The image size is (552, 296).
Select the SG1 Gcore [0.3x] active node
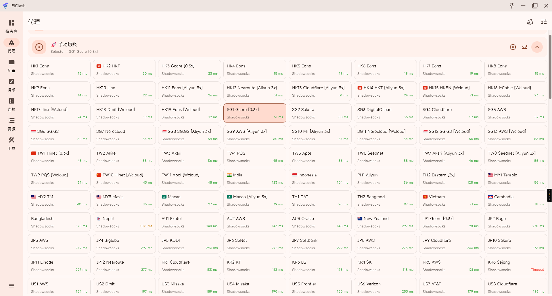(255, 113)
